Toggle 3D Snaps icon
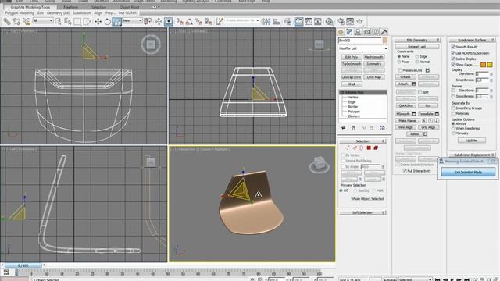This screenshot has height=281, width=500. coord(180,22)
